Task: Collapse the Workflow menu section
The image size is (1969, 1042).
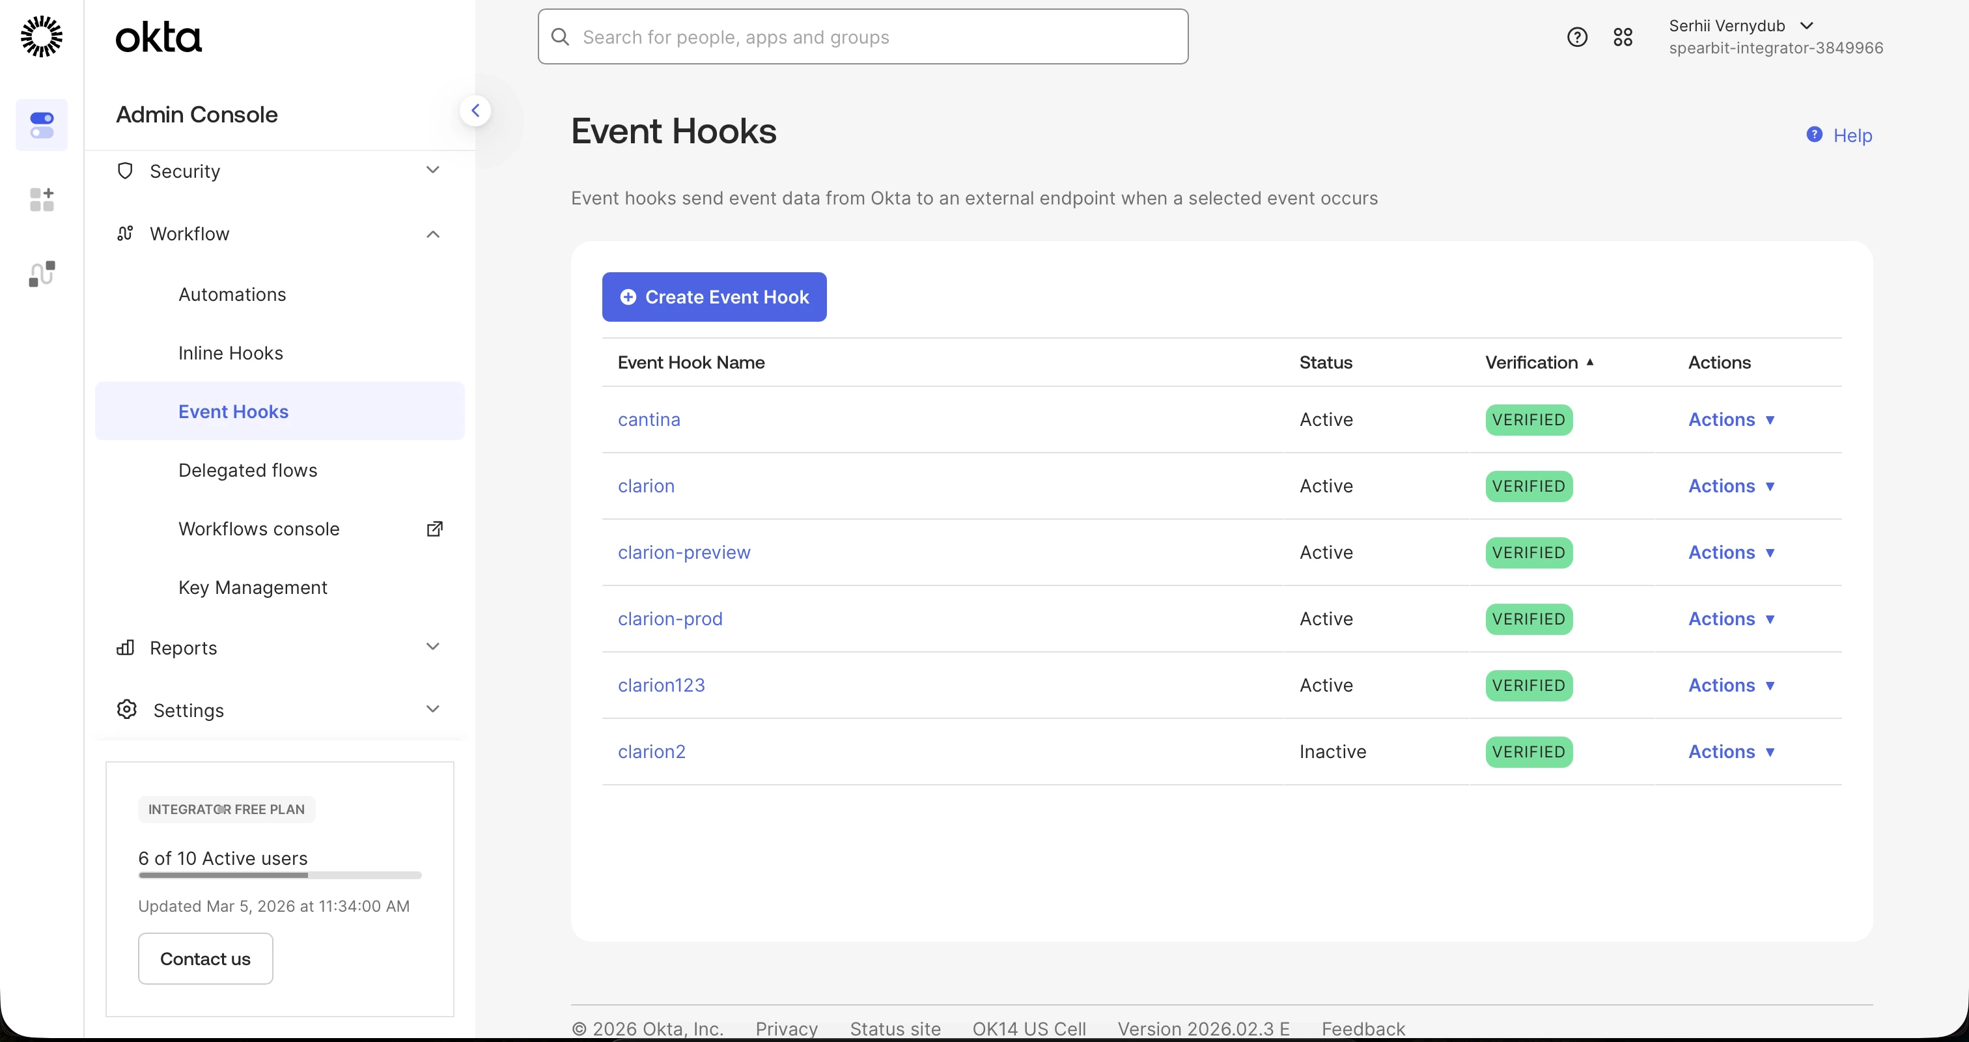Action: (x=279, y=234)
